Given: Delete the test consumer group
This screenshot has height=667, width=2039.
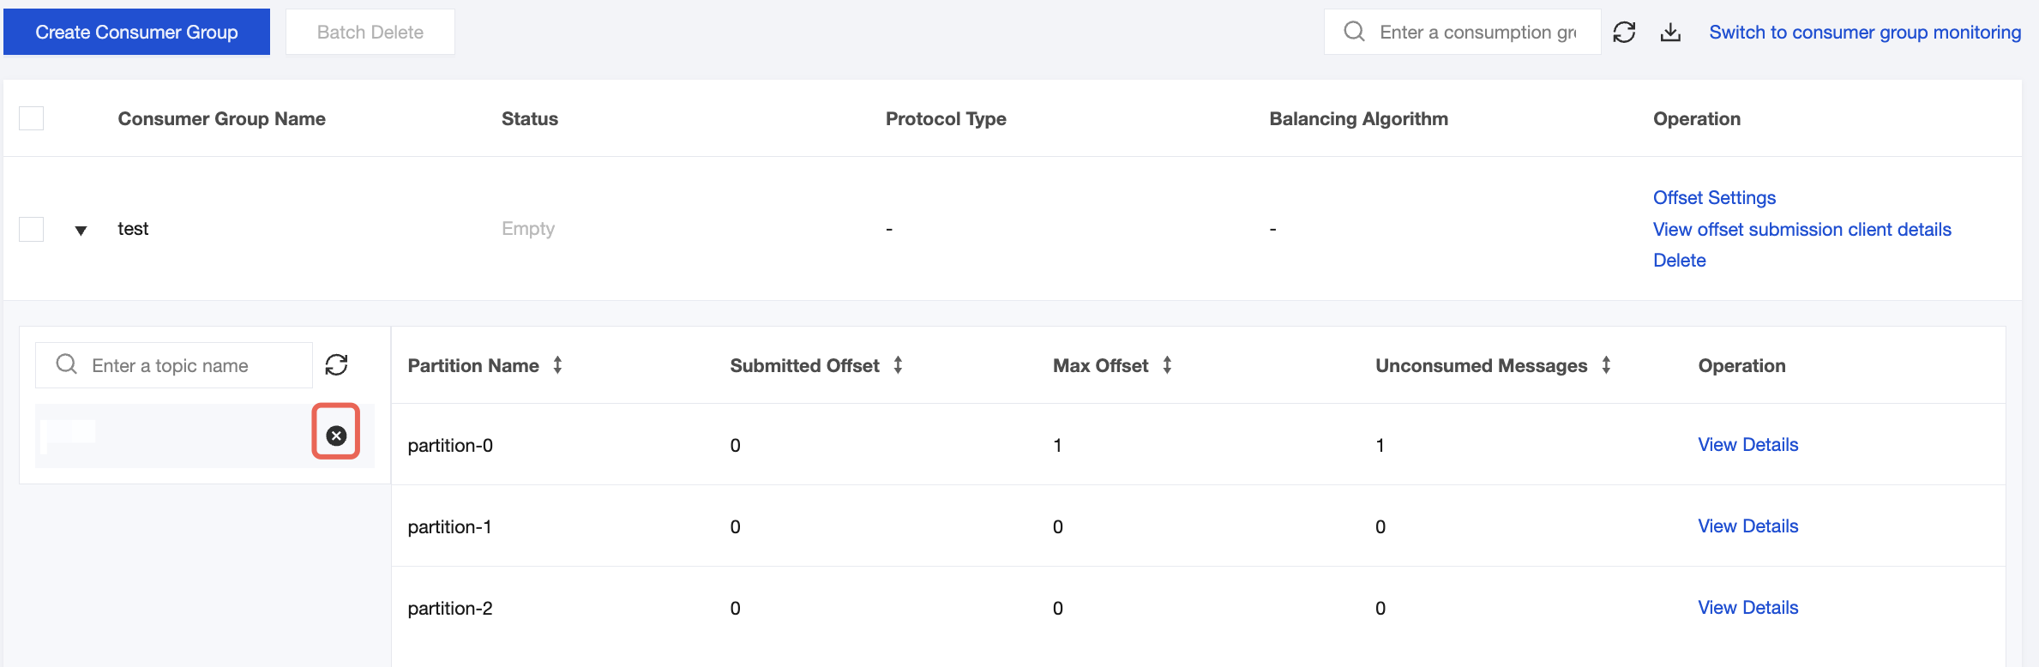Looking at the screenshot, I should pyautogui.click(x=1679, y=261).
